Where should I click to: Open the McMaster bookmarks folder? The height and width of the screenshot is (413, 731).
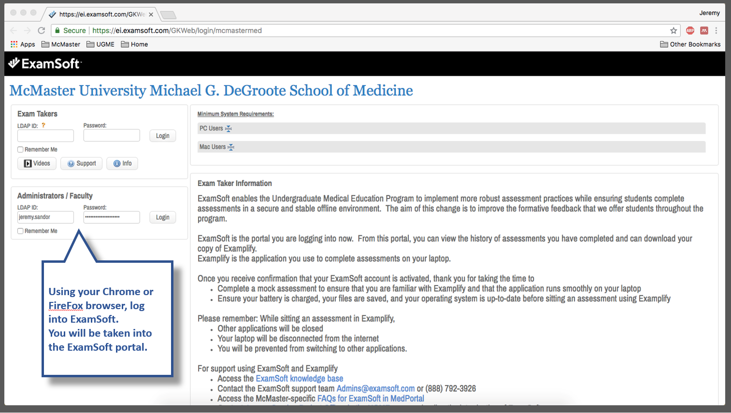(61, 44)
